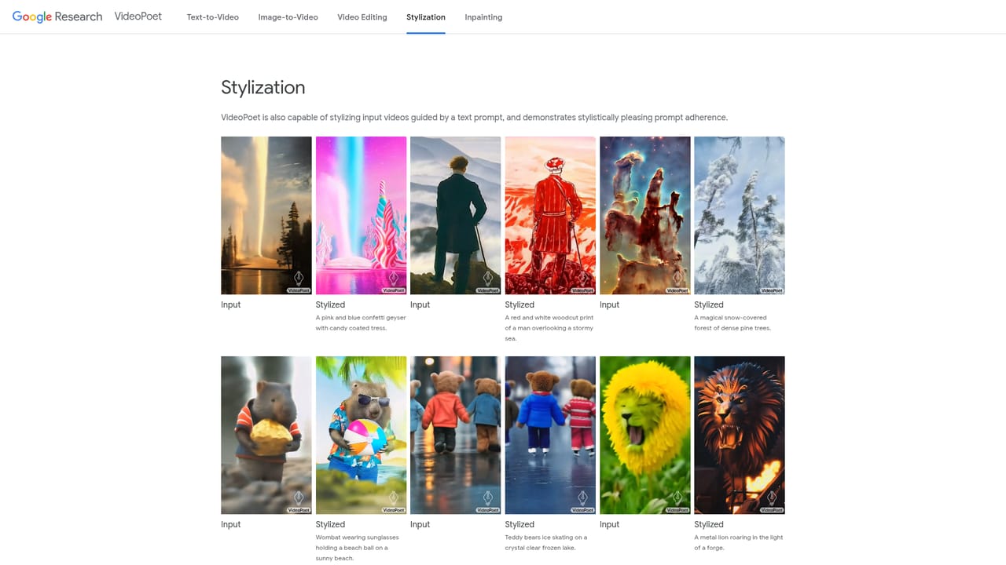Click the 'A magical snow-covered forest' caption
Screen dimensions: 1006x565
click(732, 323)
